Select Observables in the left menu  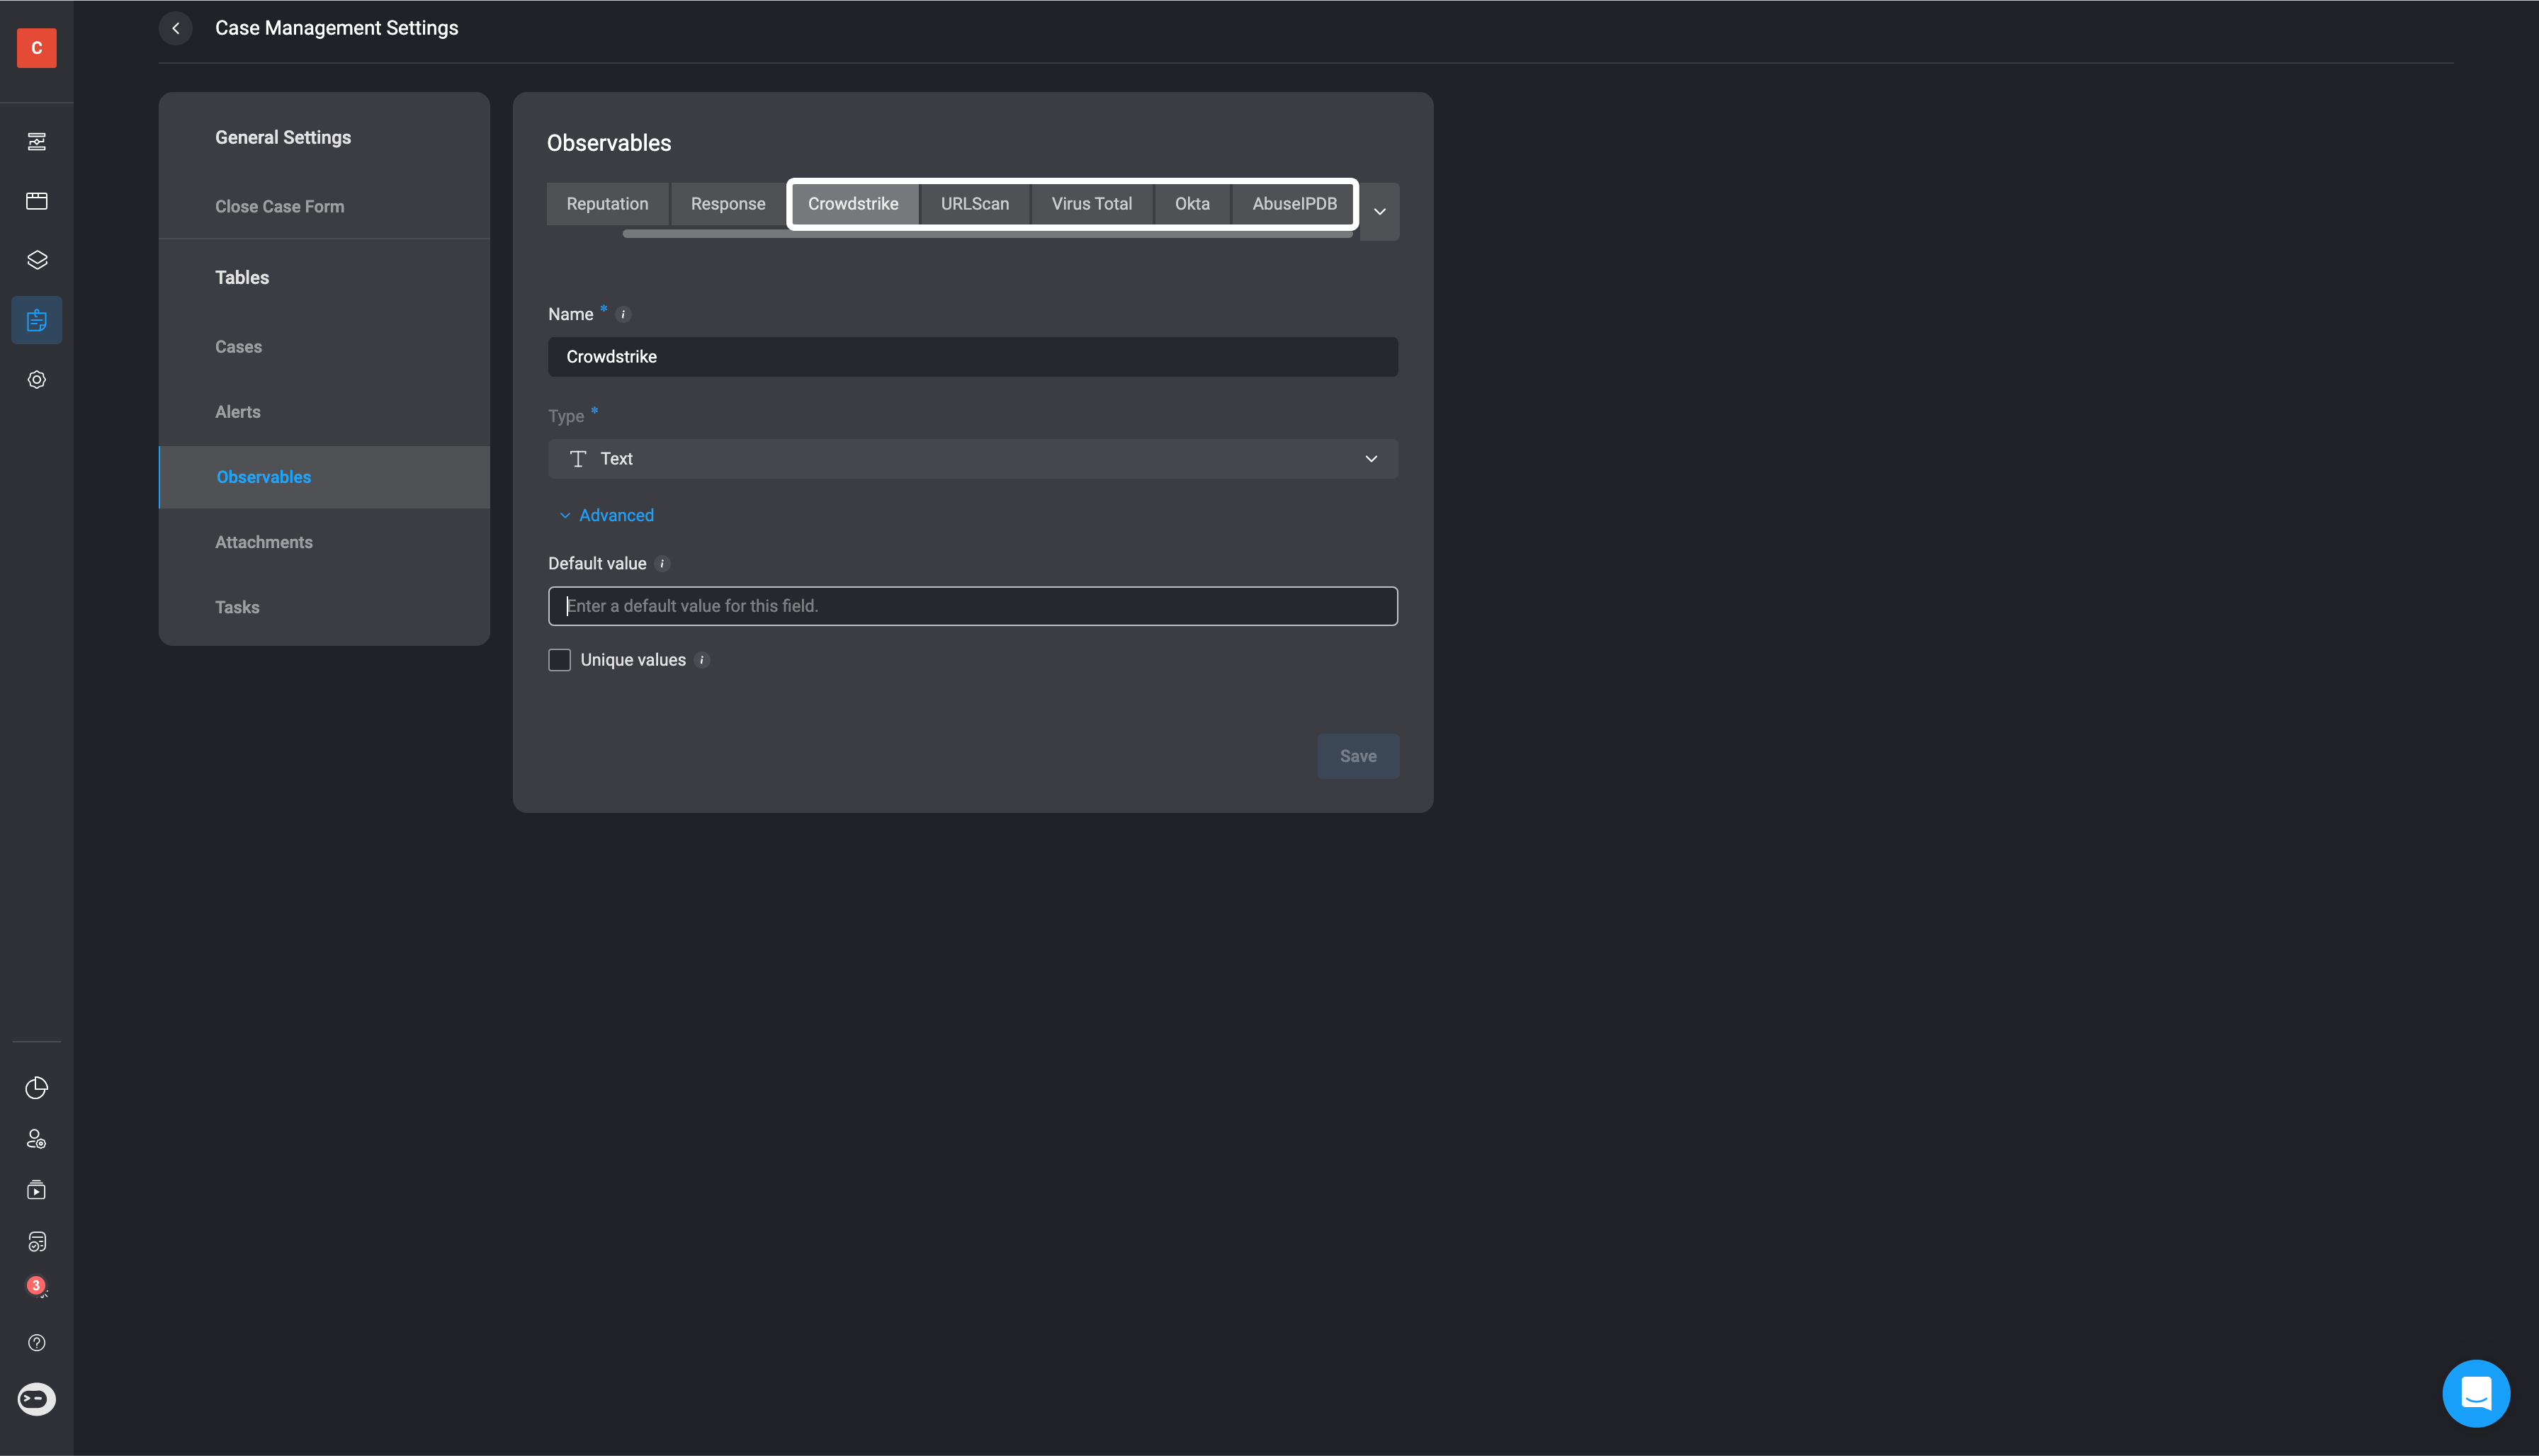pyautogui.click(x=324, y=477)
